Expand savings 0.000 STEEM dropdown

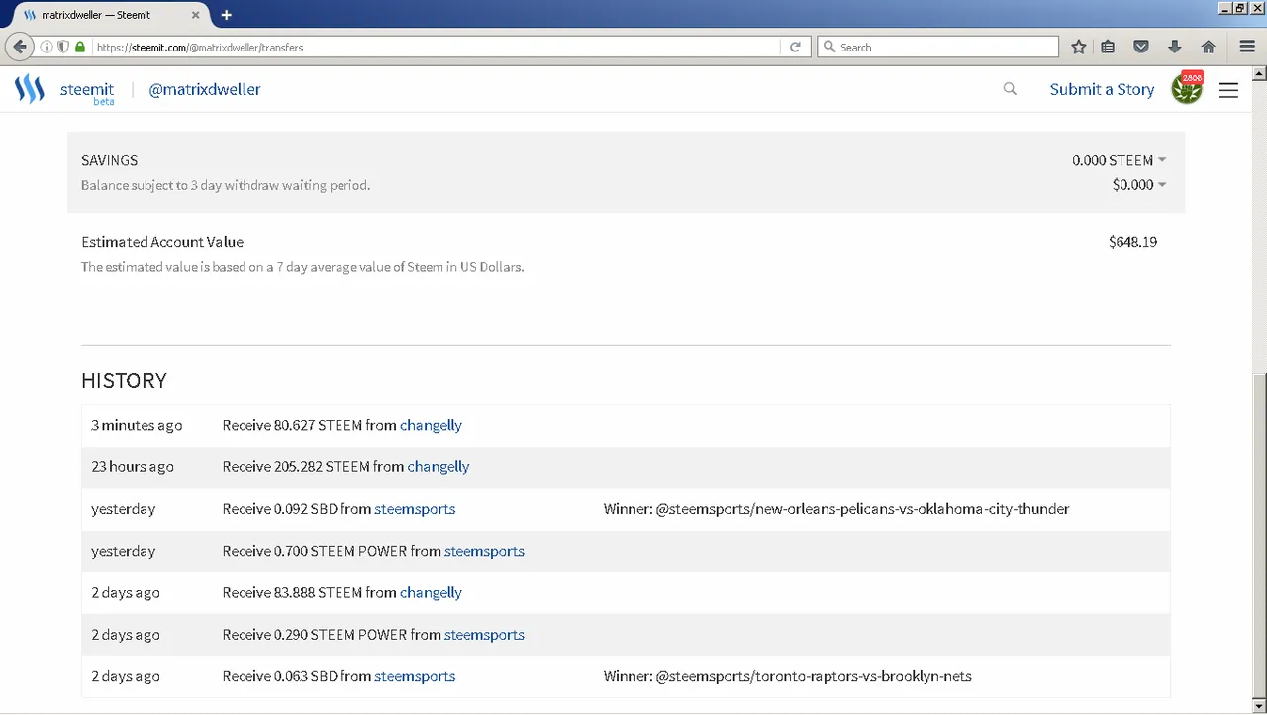coord(1120,160)
